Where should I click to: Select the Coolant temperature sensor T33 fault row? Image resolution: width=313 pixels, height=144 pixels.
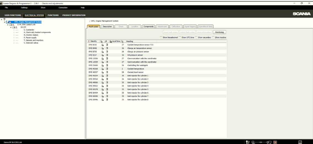157,45
